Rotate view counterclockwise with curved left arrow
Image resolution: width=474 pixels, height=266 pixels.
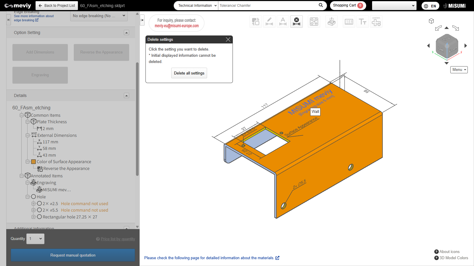438,28
